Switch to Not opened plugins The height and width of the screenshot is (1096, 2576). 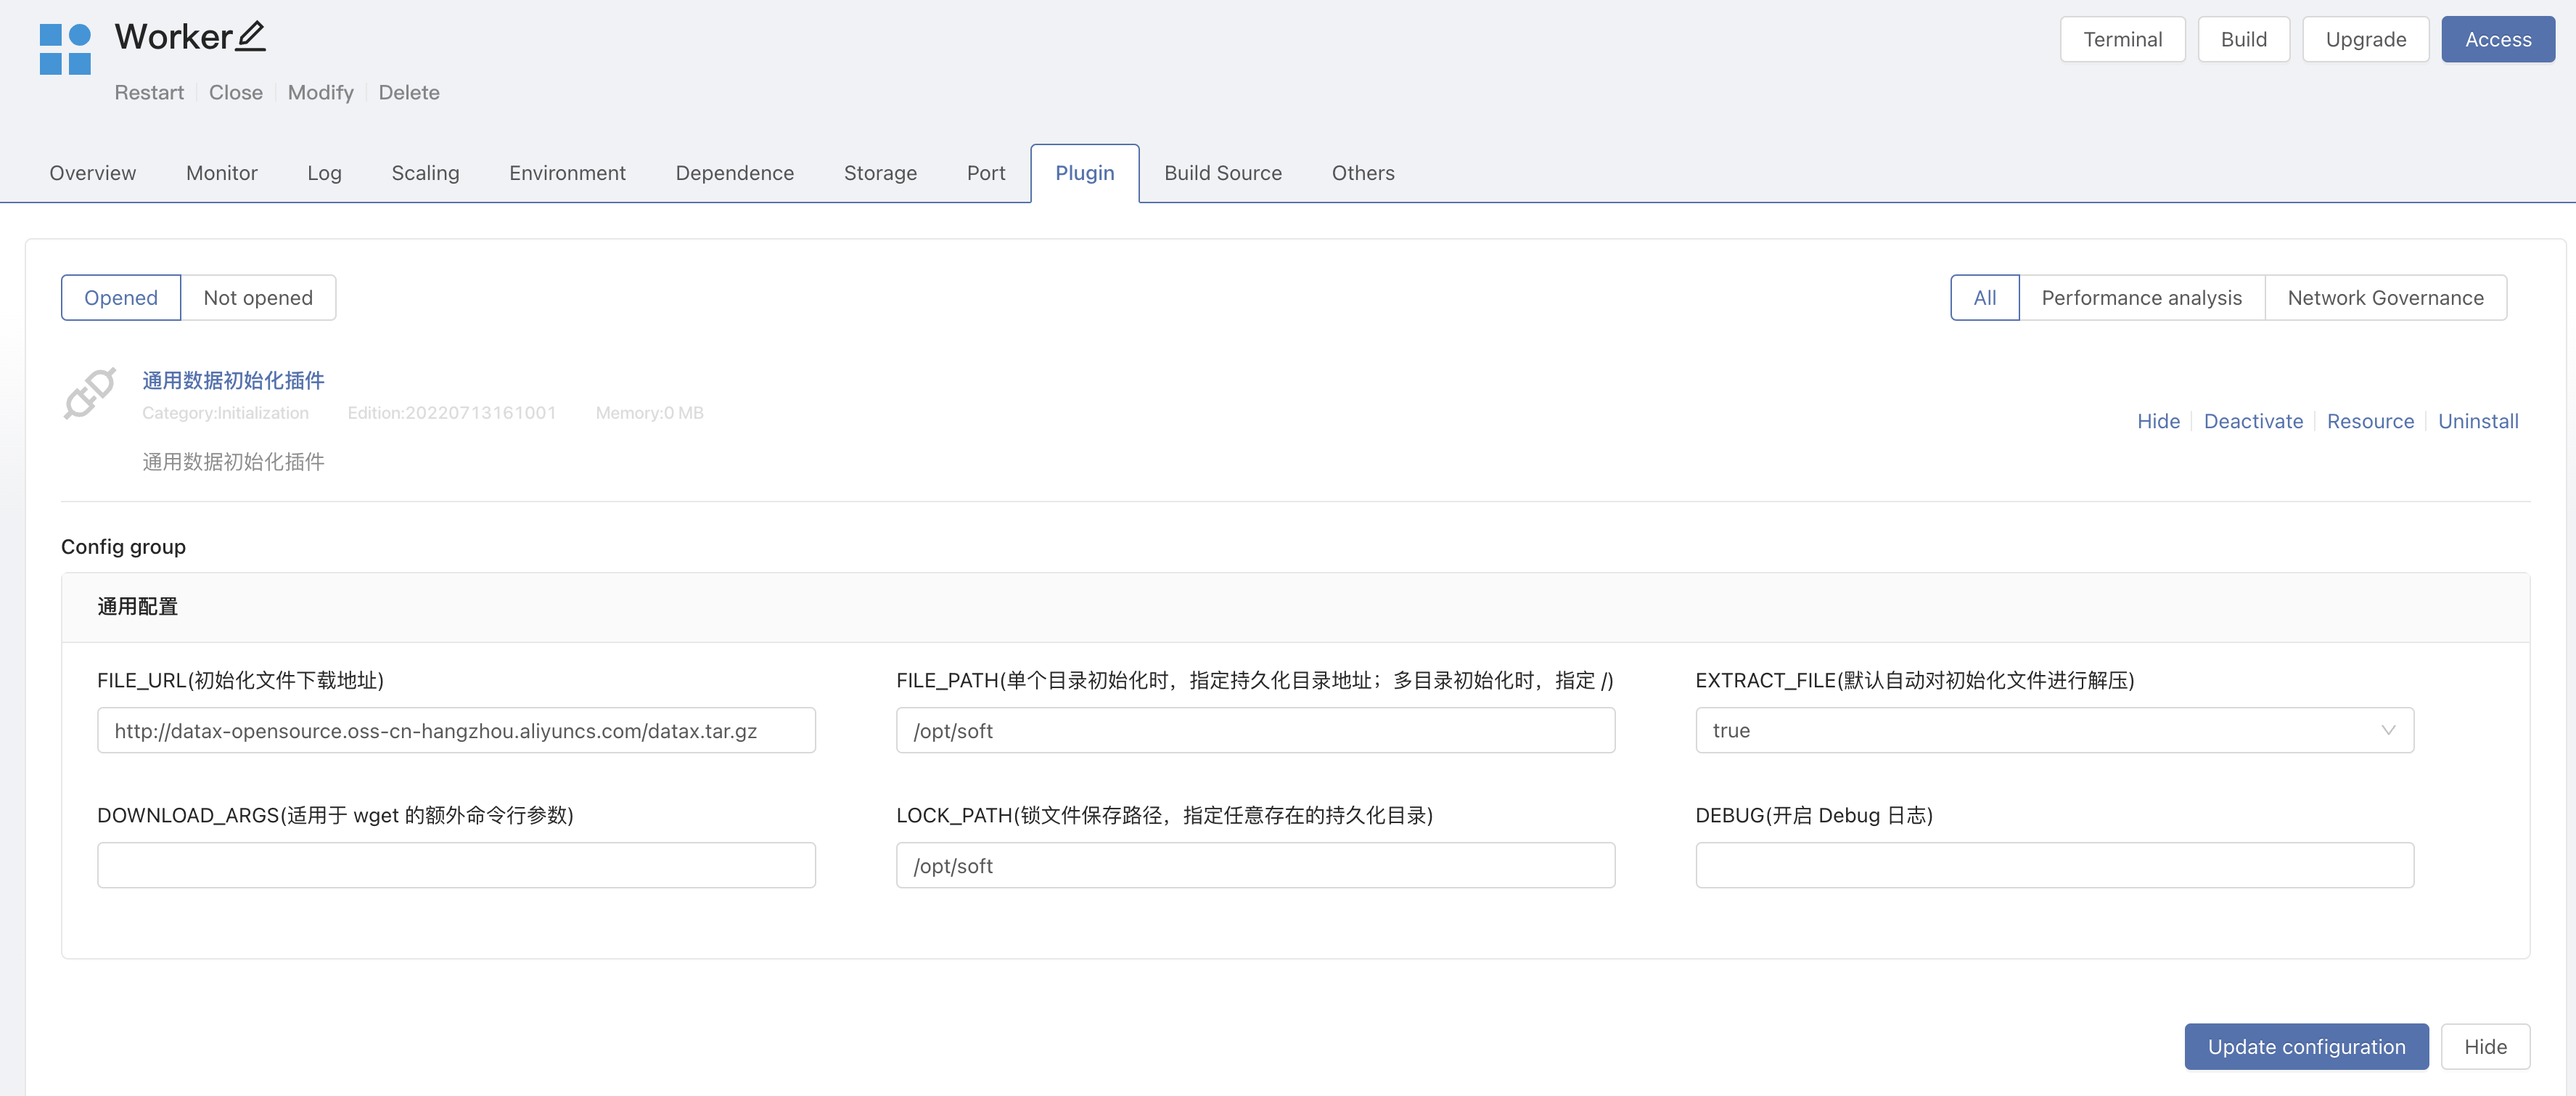[x=258, y=298]
